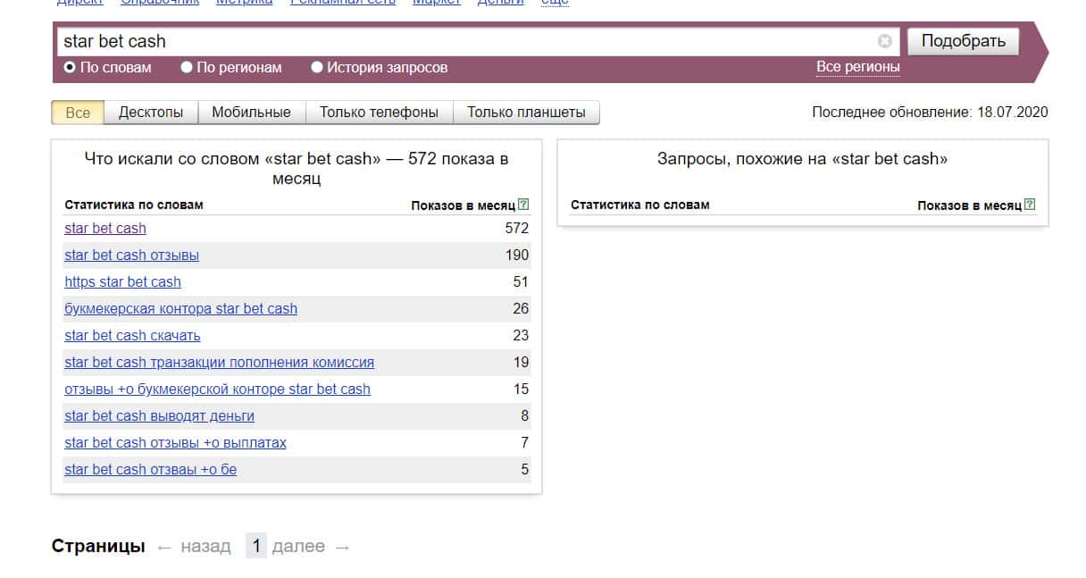Screen dimensions: 1086x578
Task: Open the 'star bet cash отзваы +о бе' link
Action: tap(150, 469)
